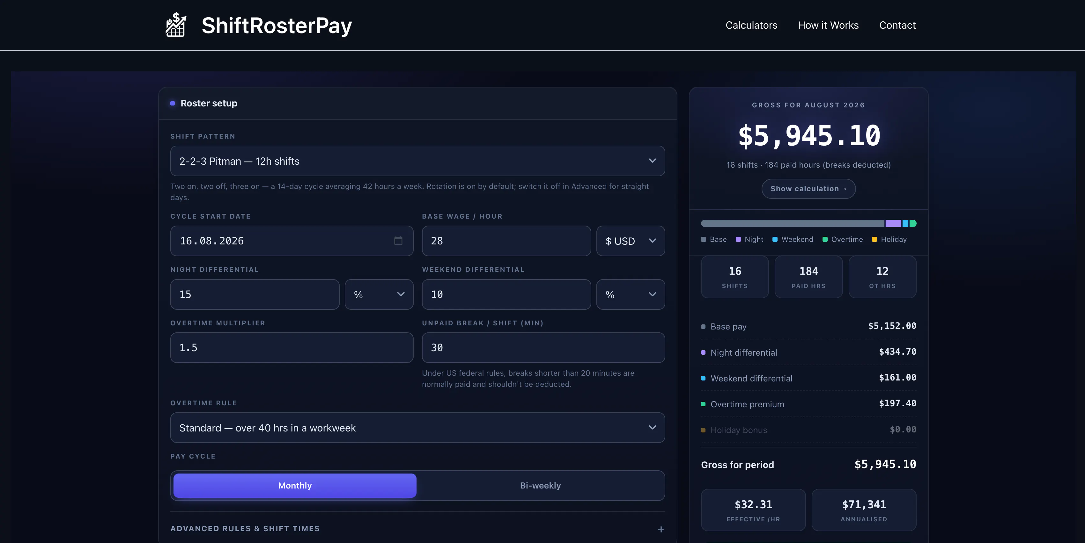Click the Overtime premium $197.40 row
Viewport: 1085px width, 543px height.
point(808,404)
